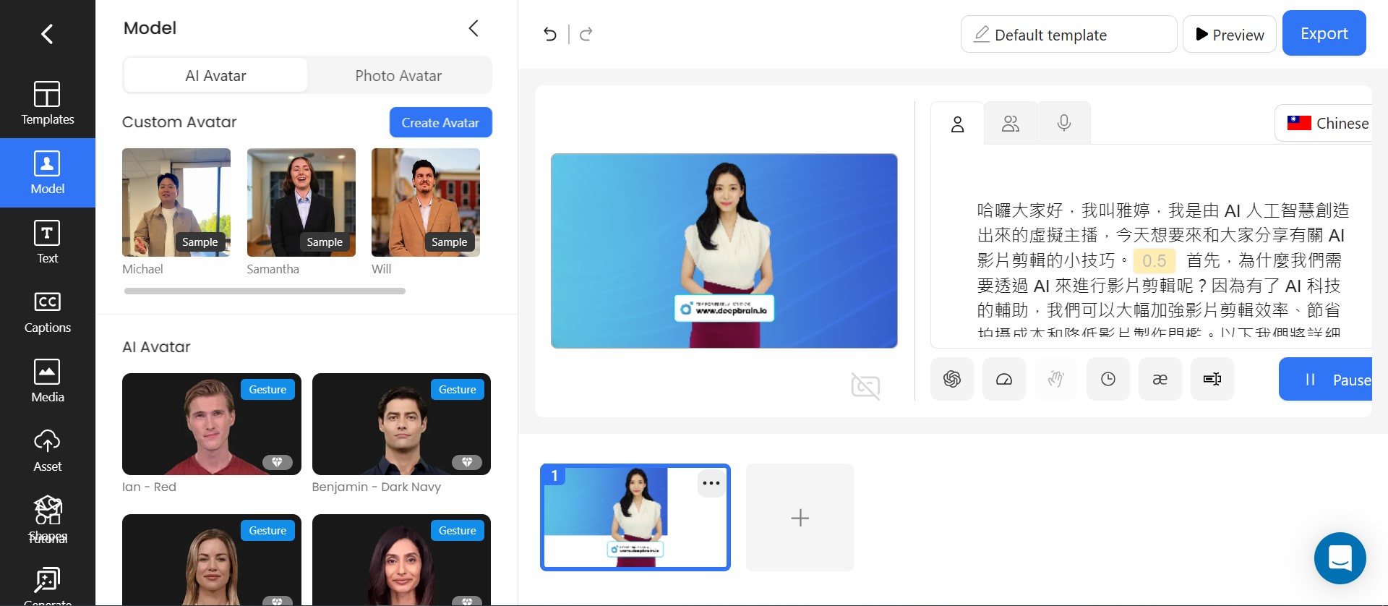
Task: Edit the Default template name field
Action: [1068, 34]
